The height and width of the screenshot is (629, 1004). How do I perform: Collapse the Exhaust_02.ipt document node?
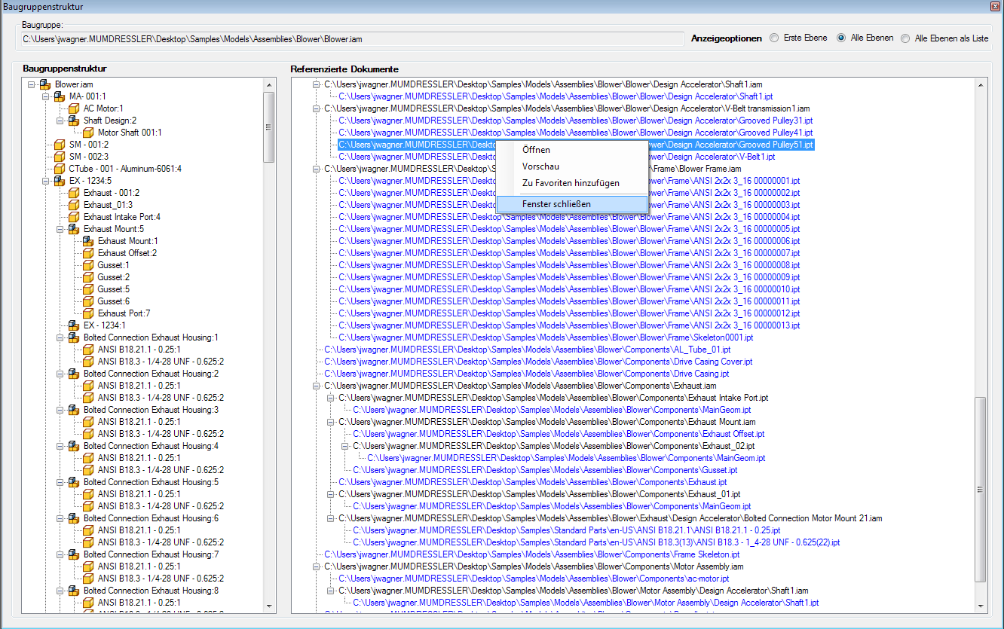pyautogui.click(x=345, y=446)
